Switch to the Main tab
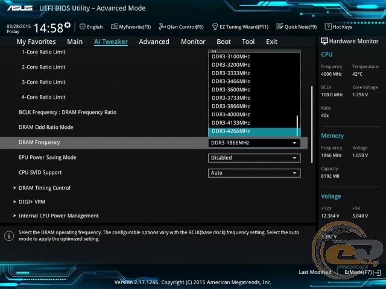Image resolution: width=386 pixels, height=289 pixels. pyautogui.click(x=75, y=42)
